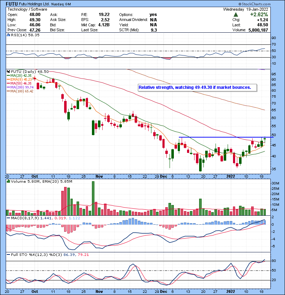Image resolution: width=285 pixels, height=295 pixels.
Task: Click the Volume 5.80M, EMA(20) 5.85M label
Action: tap(42, 182)
